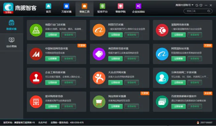View tutorial for 阿里巴巴采集

[x=131, y=35]
